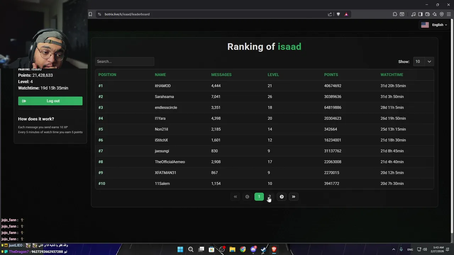
Task: Click the name I1Yara in table
Action: pos(160,118)
